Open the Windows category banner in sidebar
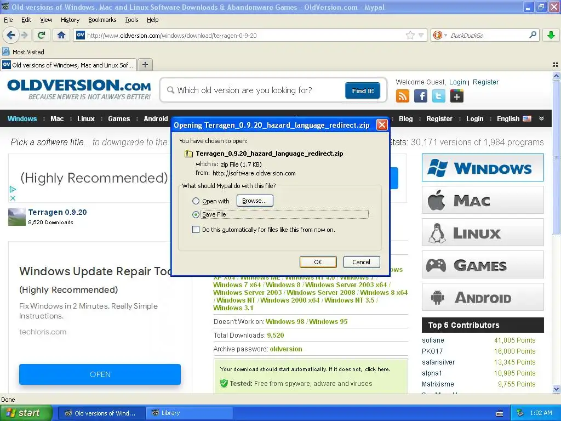Image resolution: width=561 pixels, height=421 pixels. click(x=483, y=168)
